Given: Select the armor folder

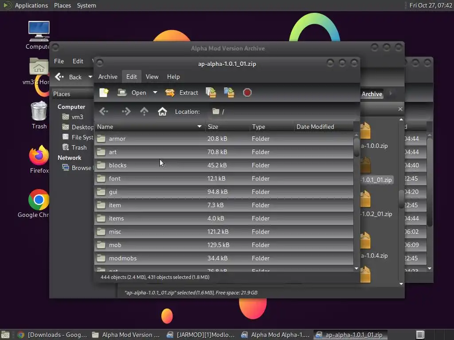Looking at the screenshot, I should coord(224,139).
